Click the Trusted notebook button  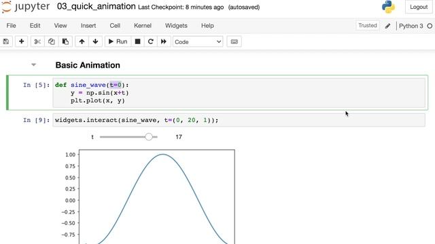pos(368,26)
